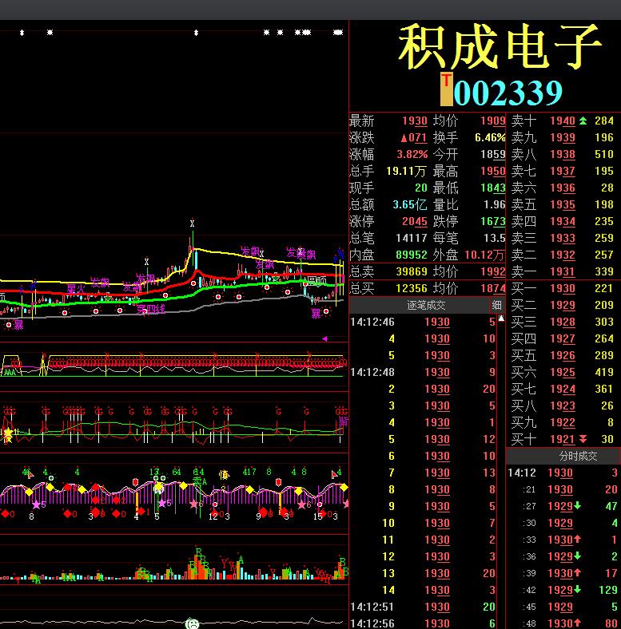Viewport: 621px width, 629px height.
Task: Click the 换手 value 6.46%
Action: (x=490, y=137)
